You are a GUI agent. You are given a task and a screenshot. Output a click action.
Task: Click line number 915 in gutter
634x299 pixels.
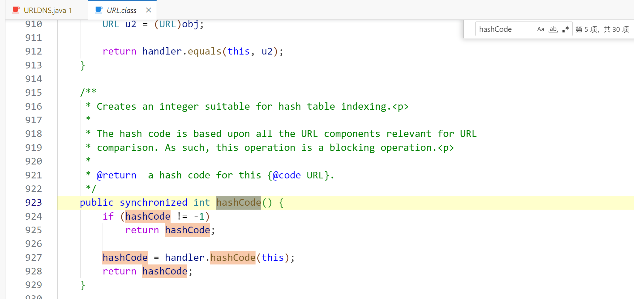click(34, 92)
